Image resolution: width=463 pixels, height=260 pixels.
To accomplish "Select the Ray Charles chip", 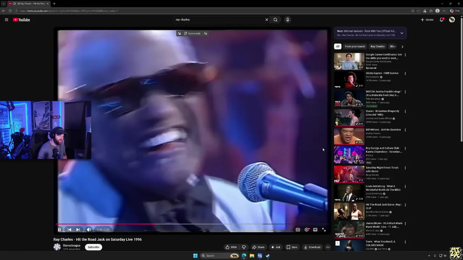I will 377,47.
